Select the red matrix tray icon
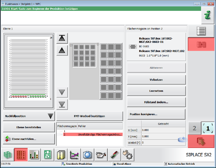The image size is (216, 168). tap(21, 155)
